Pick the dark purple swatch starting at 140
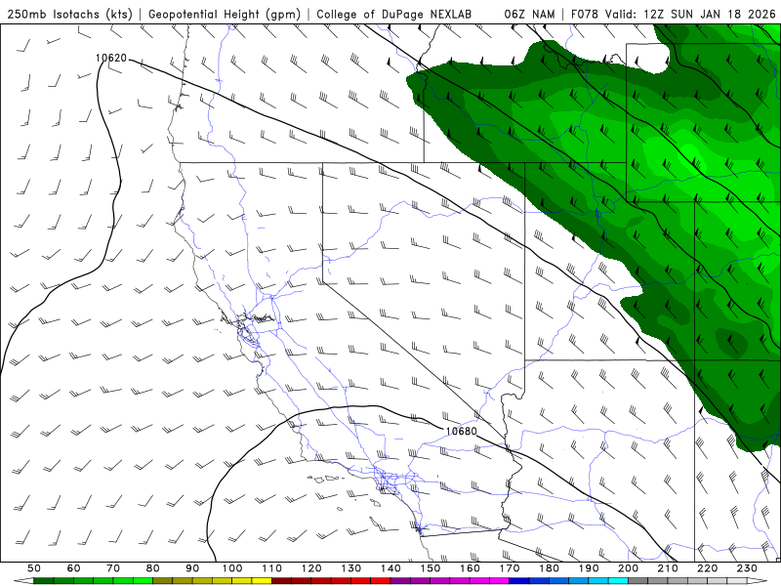Screen dimensions: 781x586 pos(400,581)
